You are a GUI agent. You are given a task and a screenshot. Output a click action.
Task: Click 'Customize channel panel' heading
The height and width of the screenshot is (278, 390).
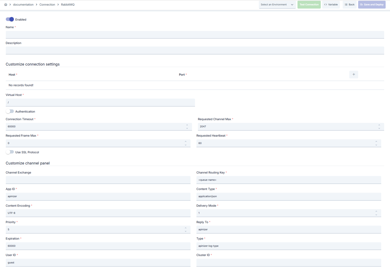[x=28, y=163]
